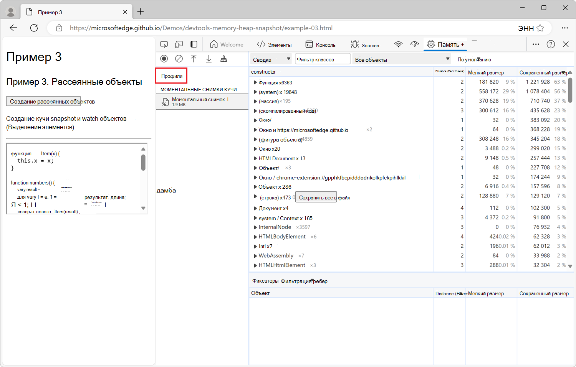576x367 pixels.
Task: Open the DevTools more options ellipsis
Action: tap(536, 44)
